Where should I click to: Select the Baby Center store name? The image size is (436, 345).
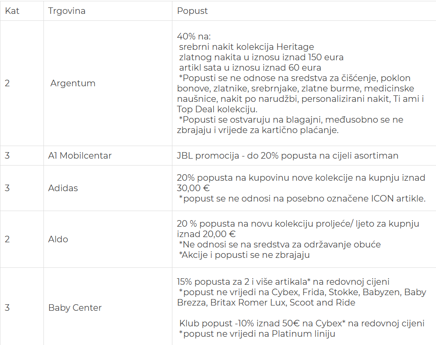[75, 308]
